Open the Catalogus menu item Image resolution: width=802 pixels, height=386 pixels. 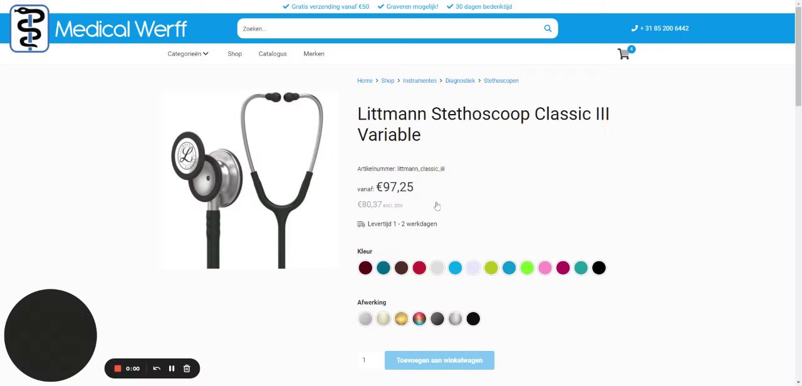[273, 54]
